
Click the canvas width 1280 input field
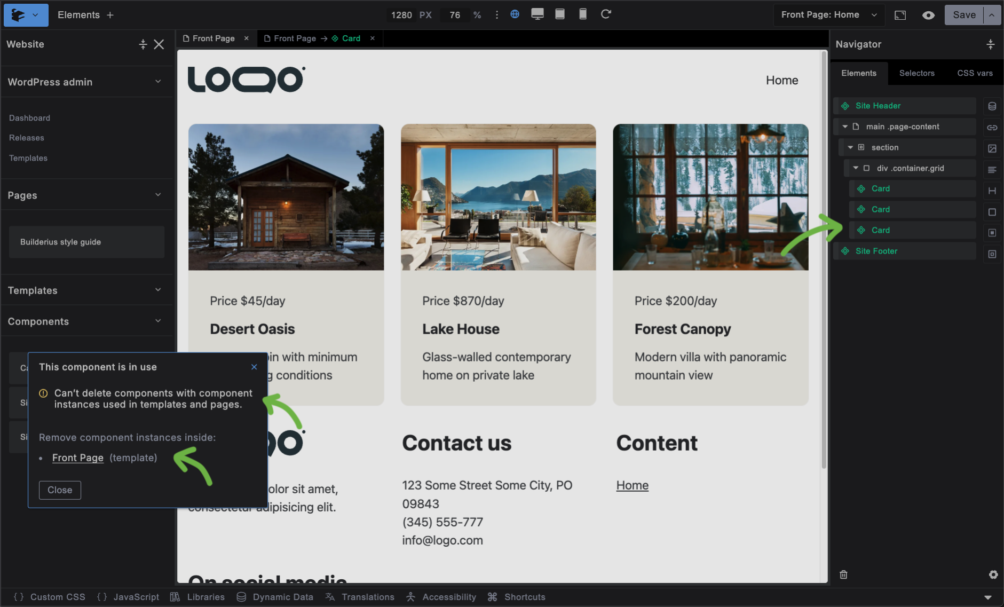[401, 15]
